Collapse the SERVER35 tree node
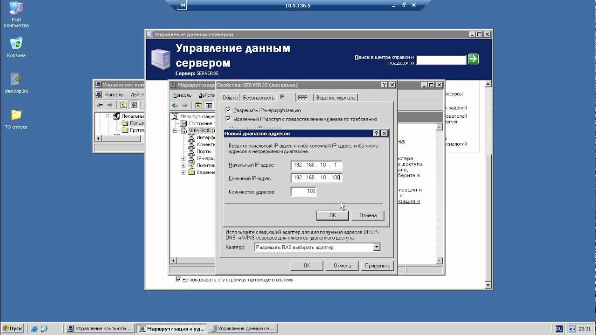The image size is (596, 335). click(176, 131)
